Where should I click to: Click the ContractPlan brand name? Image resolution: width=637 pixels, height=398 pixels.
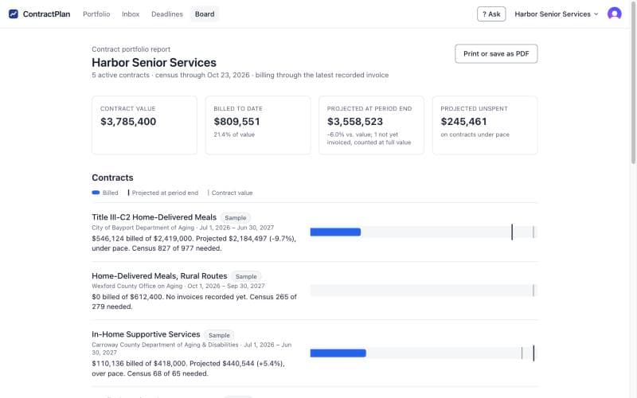(x=46, y=14)
